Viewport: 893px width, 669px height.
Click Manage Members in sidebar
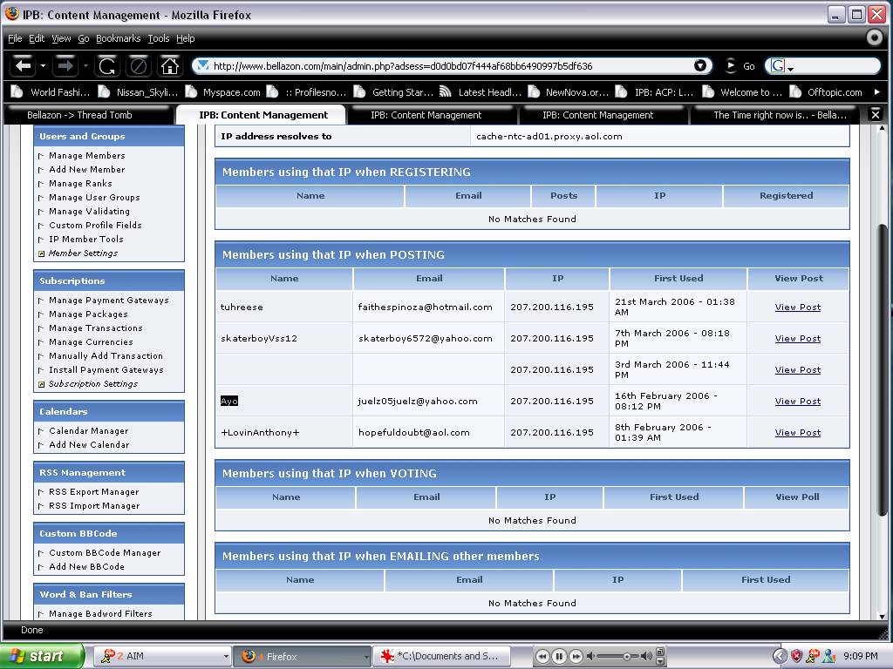86,155
